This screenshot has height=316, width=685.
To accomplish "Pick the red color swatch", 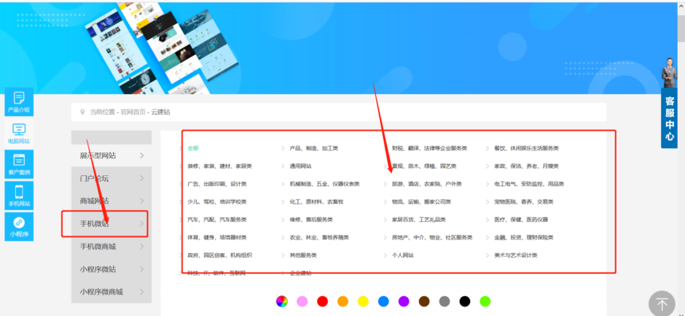I will tap(323, 301).
